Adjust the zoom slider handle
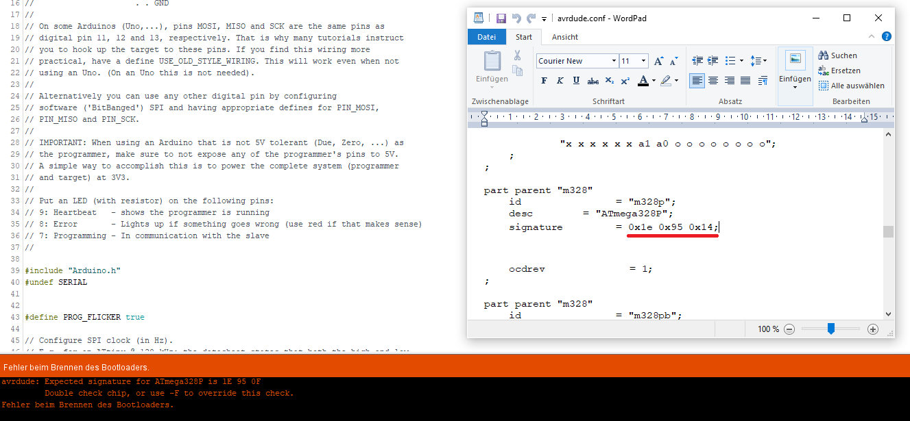 [x=831, y=329]
